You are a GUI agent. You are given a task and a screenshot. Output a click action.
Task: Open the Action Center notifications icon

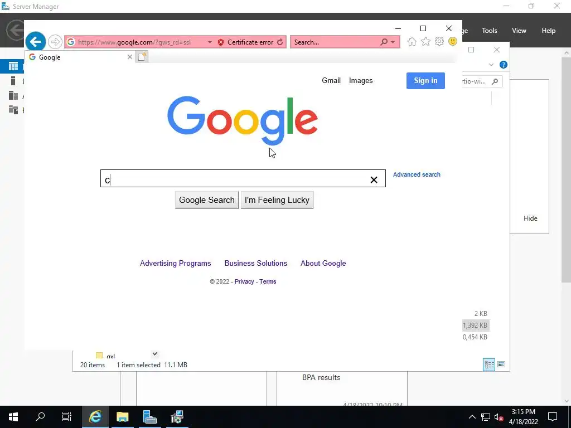point(553,417)
